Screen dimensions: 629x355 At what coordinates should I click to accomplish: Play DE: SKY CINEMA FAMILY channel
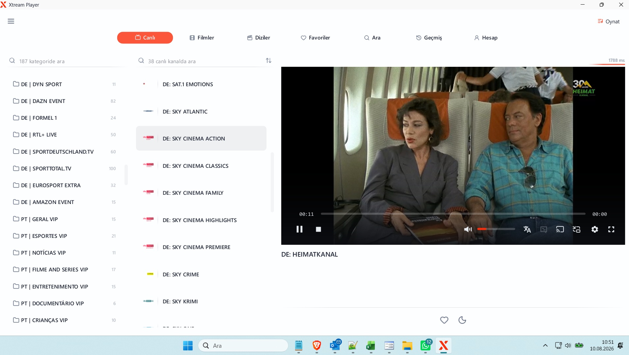pyautogui.click(x=201, y=193)
